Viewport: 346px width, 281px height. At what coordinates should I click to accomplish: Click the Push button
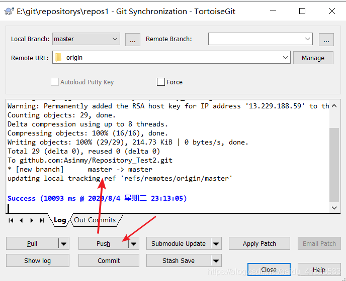click(x=103, y=243)
